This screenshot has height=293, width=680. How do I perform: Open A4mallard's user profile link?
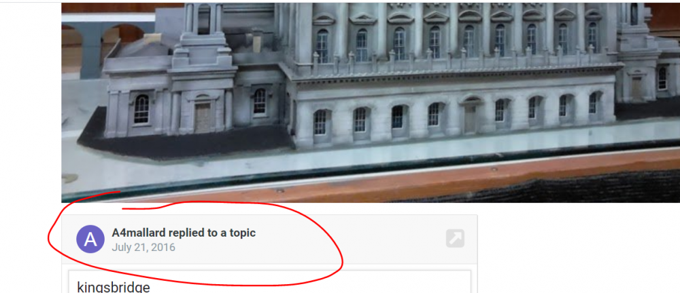139,233
